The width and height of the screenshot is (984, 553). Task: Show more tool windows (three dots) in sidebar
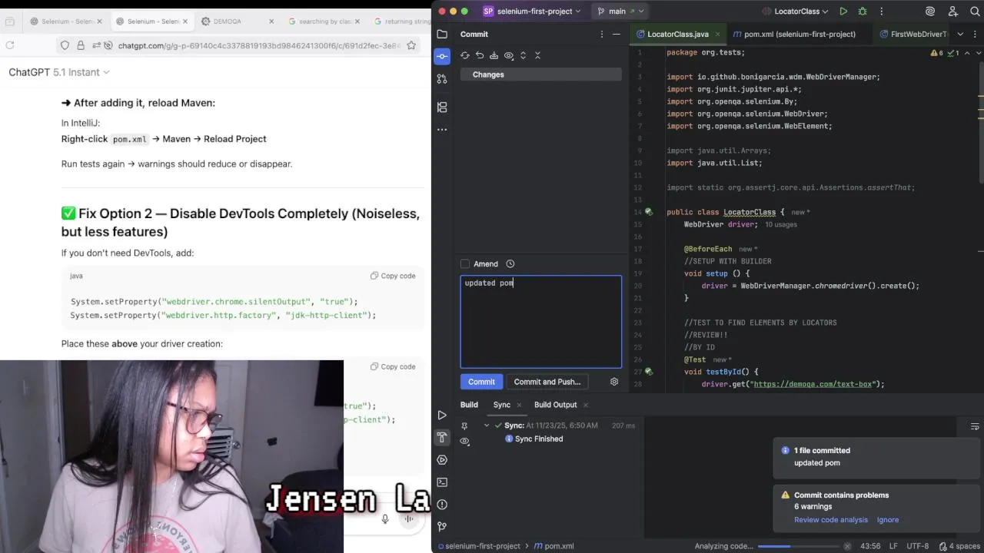[x=442, y=130]
